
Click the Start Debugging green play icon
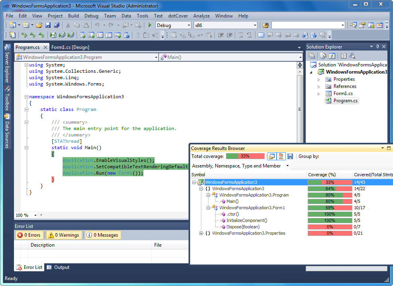(150, 25)
